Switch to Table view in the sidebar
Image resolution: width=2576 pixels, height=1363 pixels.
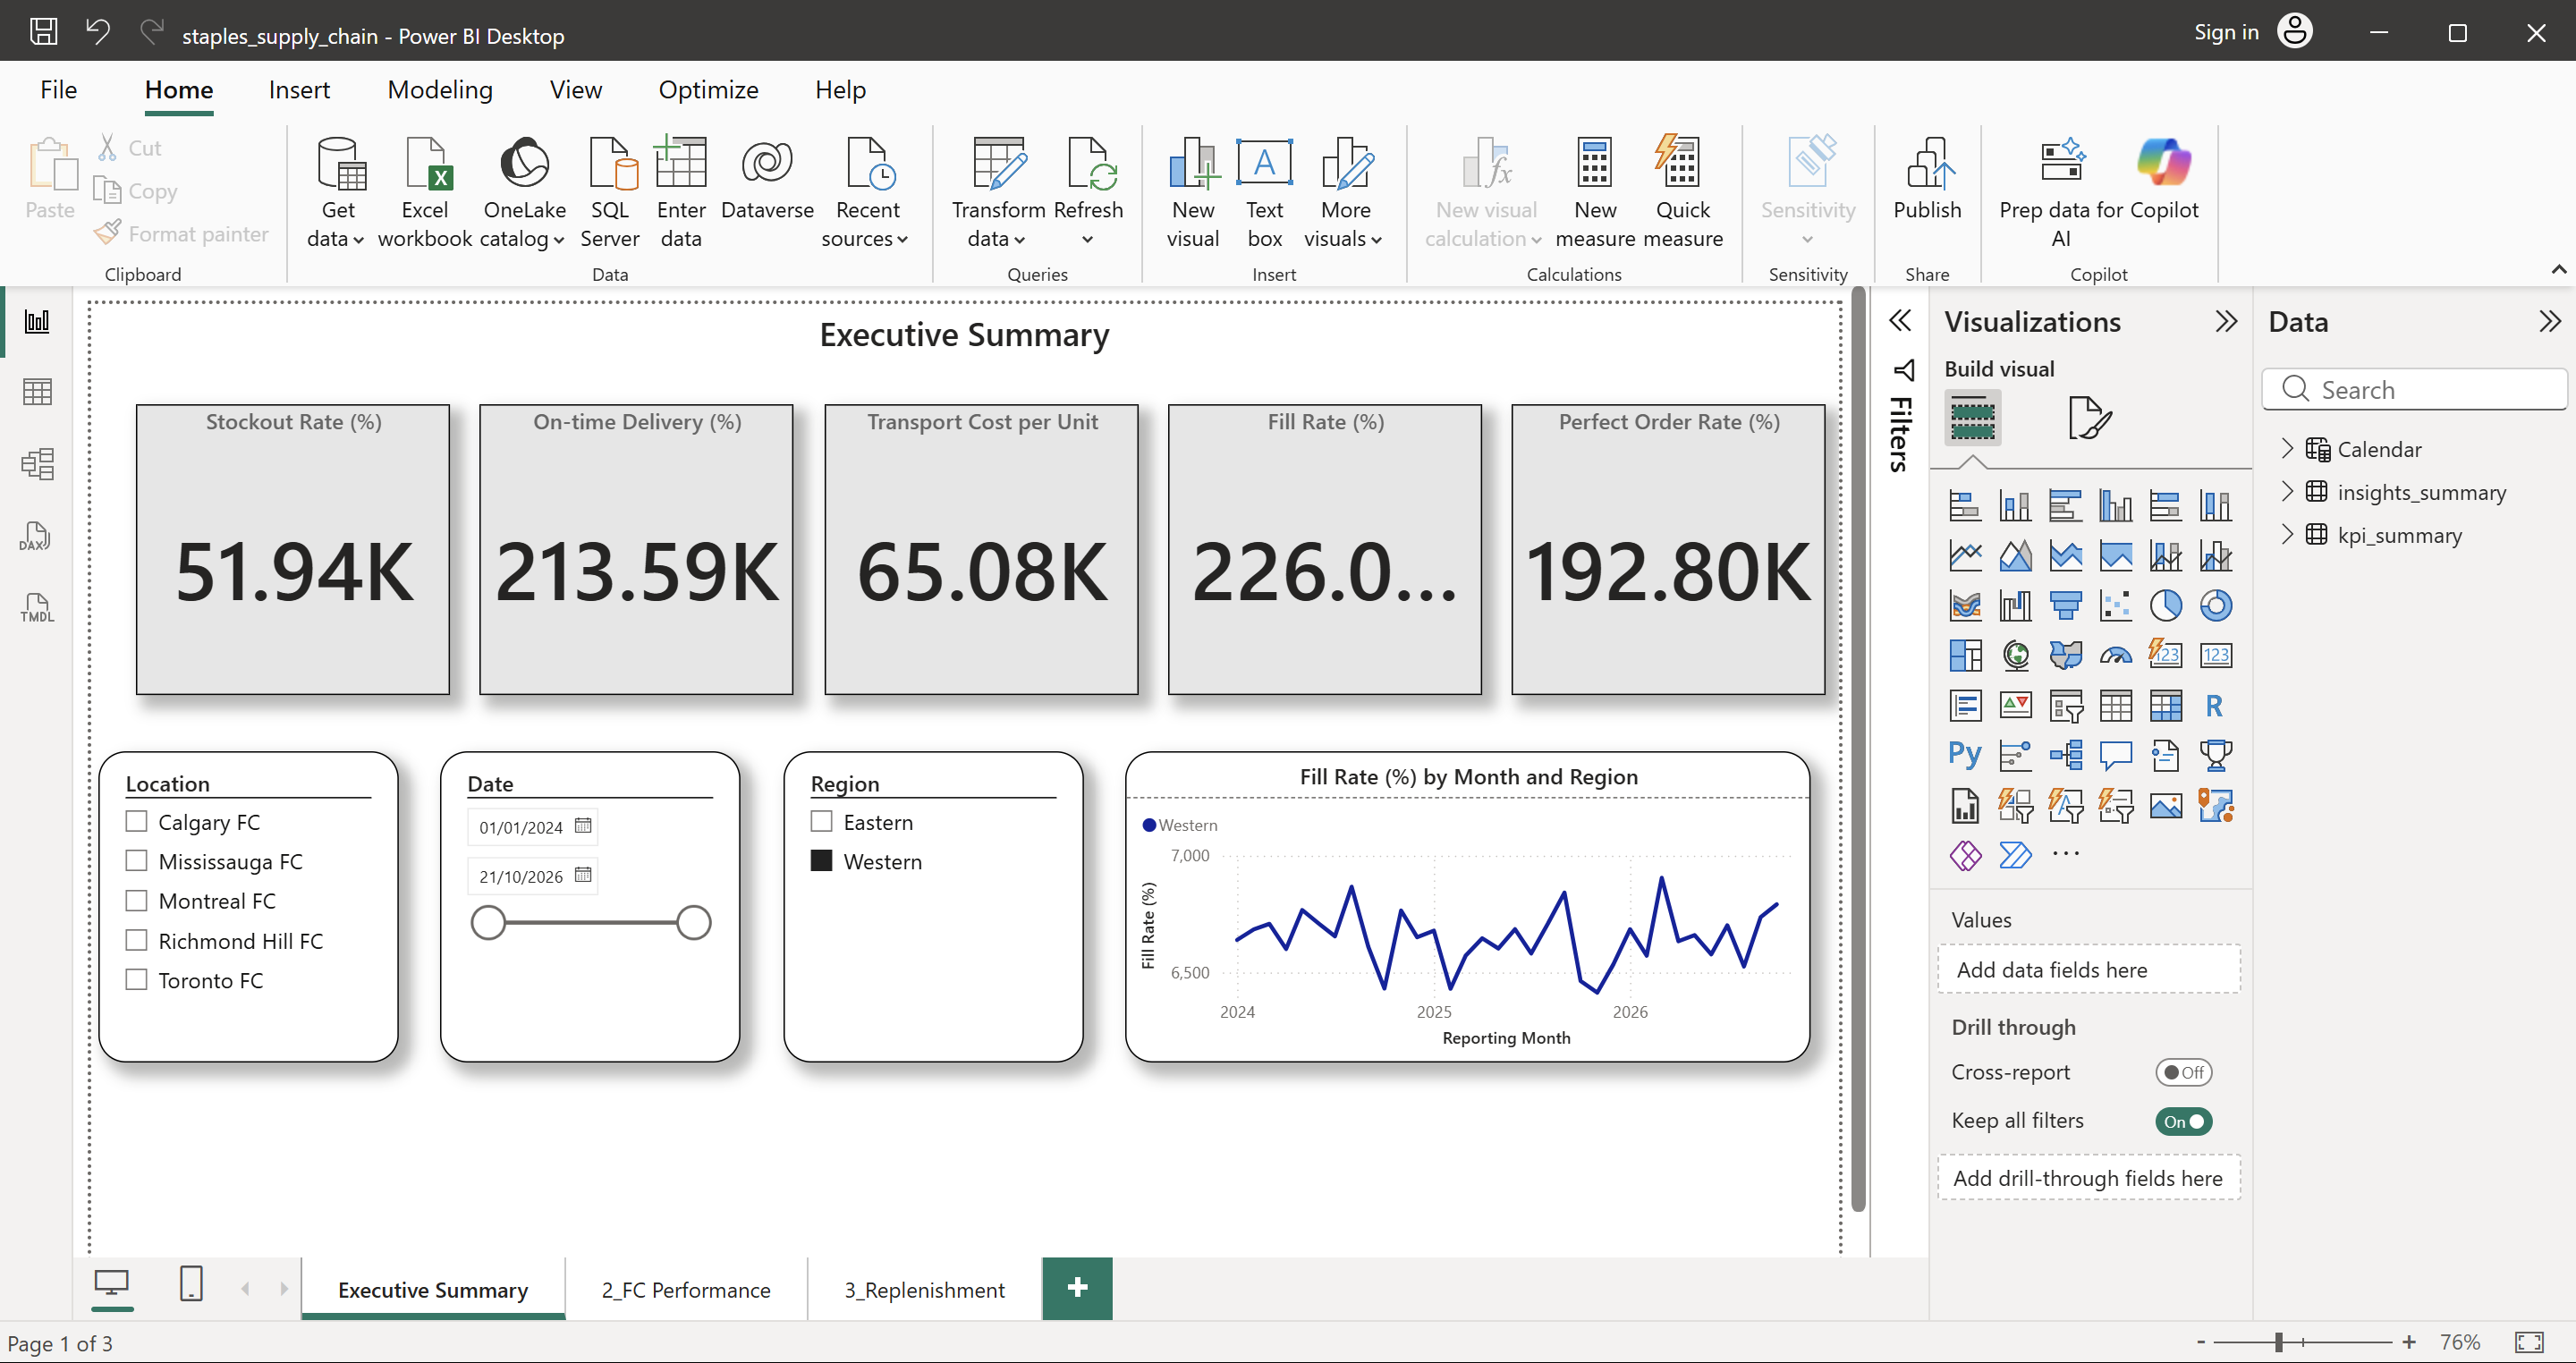tap(37, 391)
